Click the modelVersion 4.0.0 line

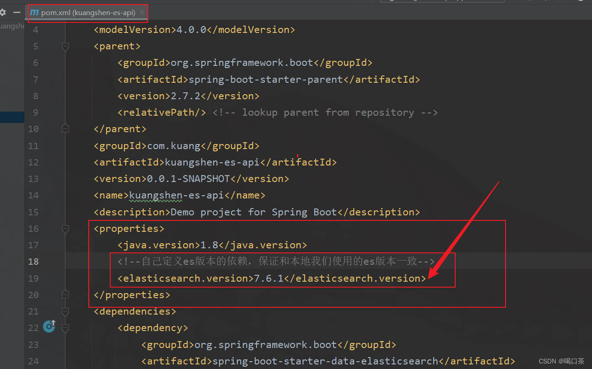[x=194, y=30]
